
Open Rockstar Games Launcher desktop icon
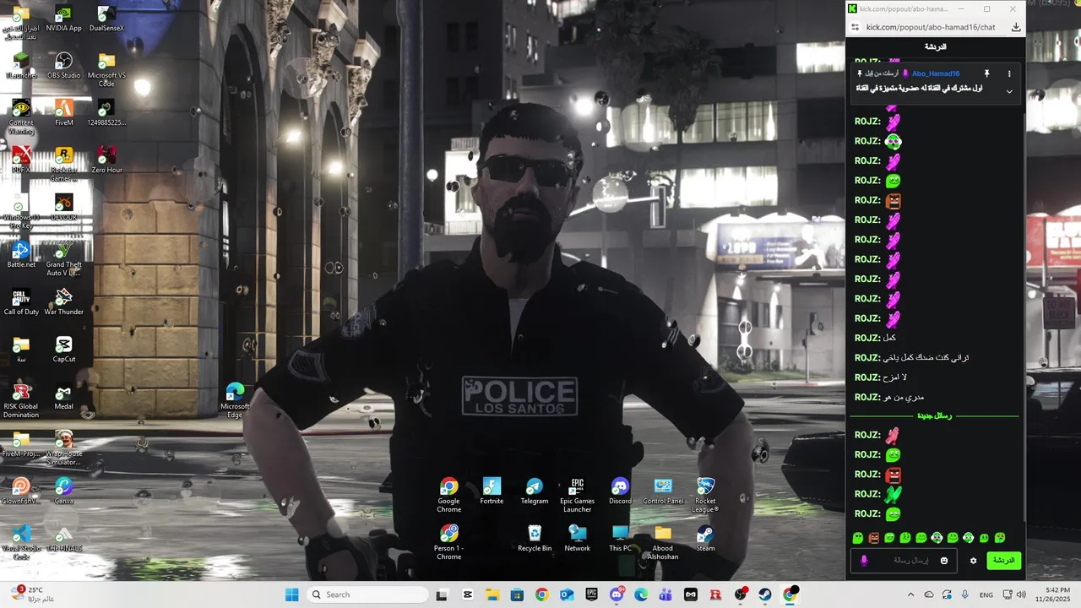[63, 164]
